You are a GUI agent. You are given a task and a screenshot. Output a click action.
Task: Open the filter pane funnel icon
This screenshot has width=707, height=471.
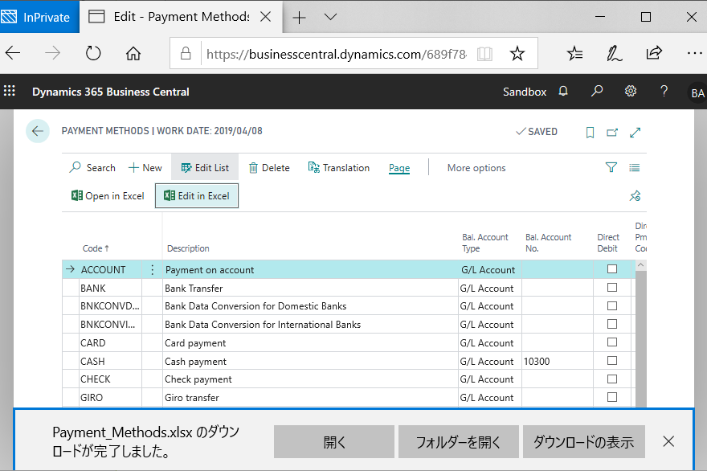(611, 167)
